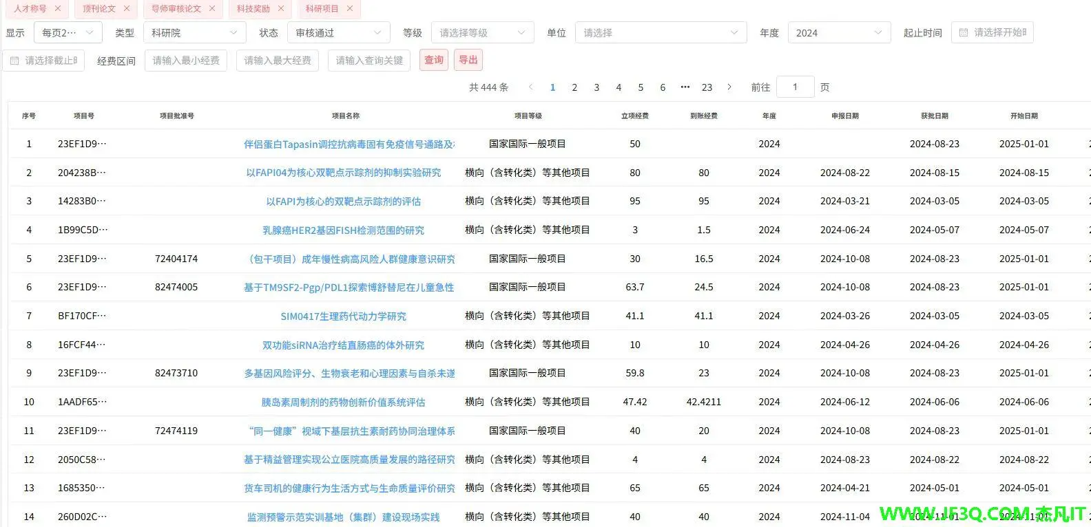Open the 等级 请选择等级 dropdown
Image resolution: width=1091 pixels, height=527 pixels.
(x=482, y=32)
